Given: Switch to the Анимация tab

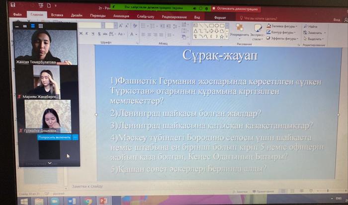Looking at the screenshot, I should 121,15.
